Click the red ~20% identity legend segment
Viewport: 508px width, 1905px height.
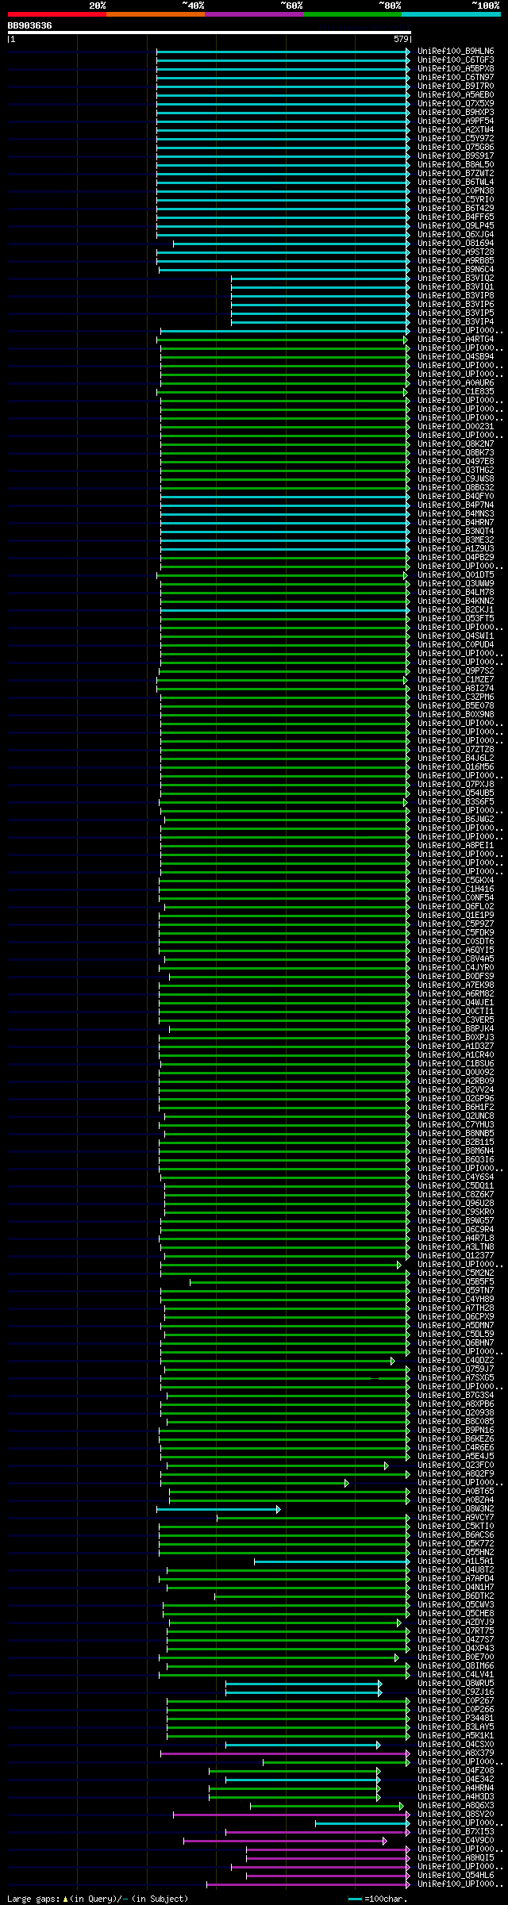[x=56, y=14]
